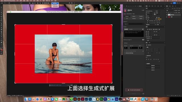Click the cancel crop icon
The width and height of the screenshot is (182, 102).
point(72,3)
